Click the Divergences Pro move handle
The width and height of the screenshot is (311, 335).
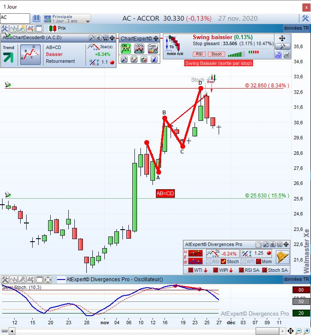(x=286, y=244)
